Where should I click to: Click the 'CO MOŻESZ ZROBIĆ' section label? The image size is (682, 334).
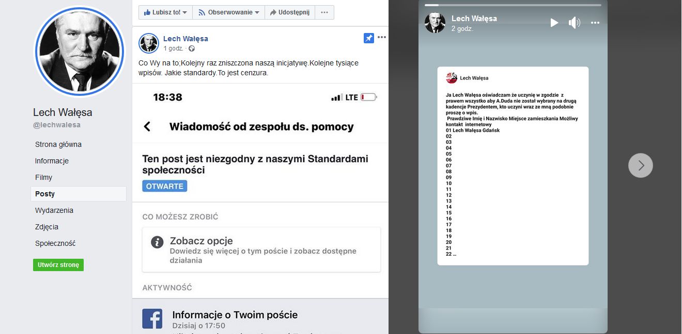coord(180,217)
